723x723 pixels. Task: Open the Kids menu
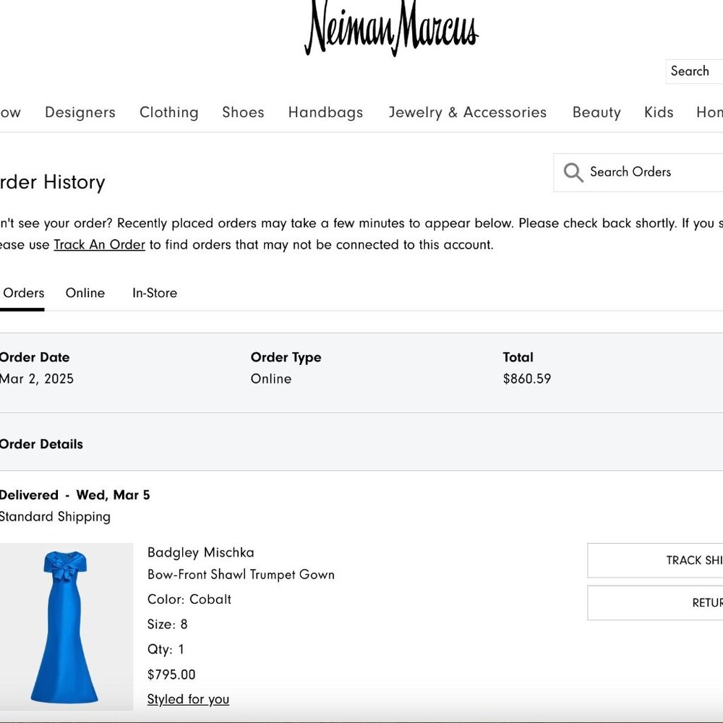(x=659, y=112)
